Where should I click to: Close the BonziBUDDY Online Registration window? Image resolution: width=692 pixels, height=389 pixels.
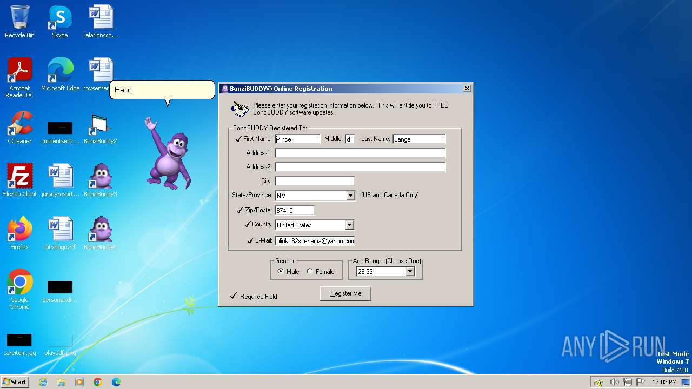pos(467,89)
